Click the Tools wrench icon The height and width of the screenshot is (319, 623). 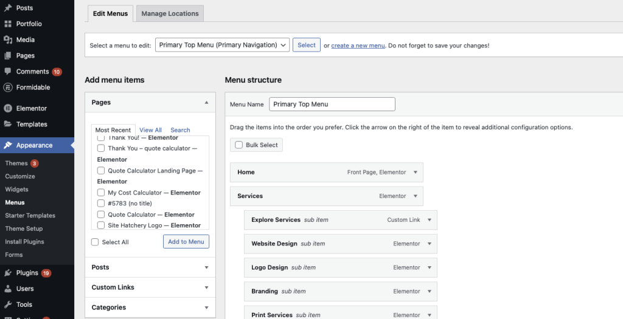8,304
